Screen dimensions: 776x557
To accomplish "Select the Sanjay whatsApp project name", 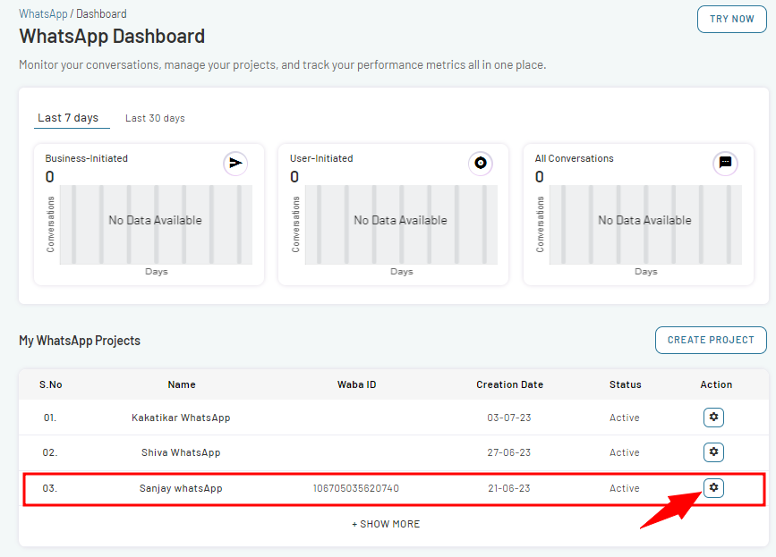I will tap(181, 488).
